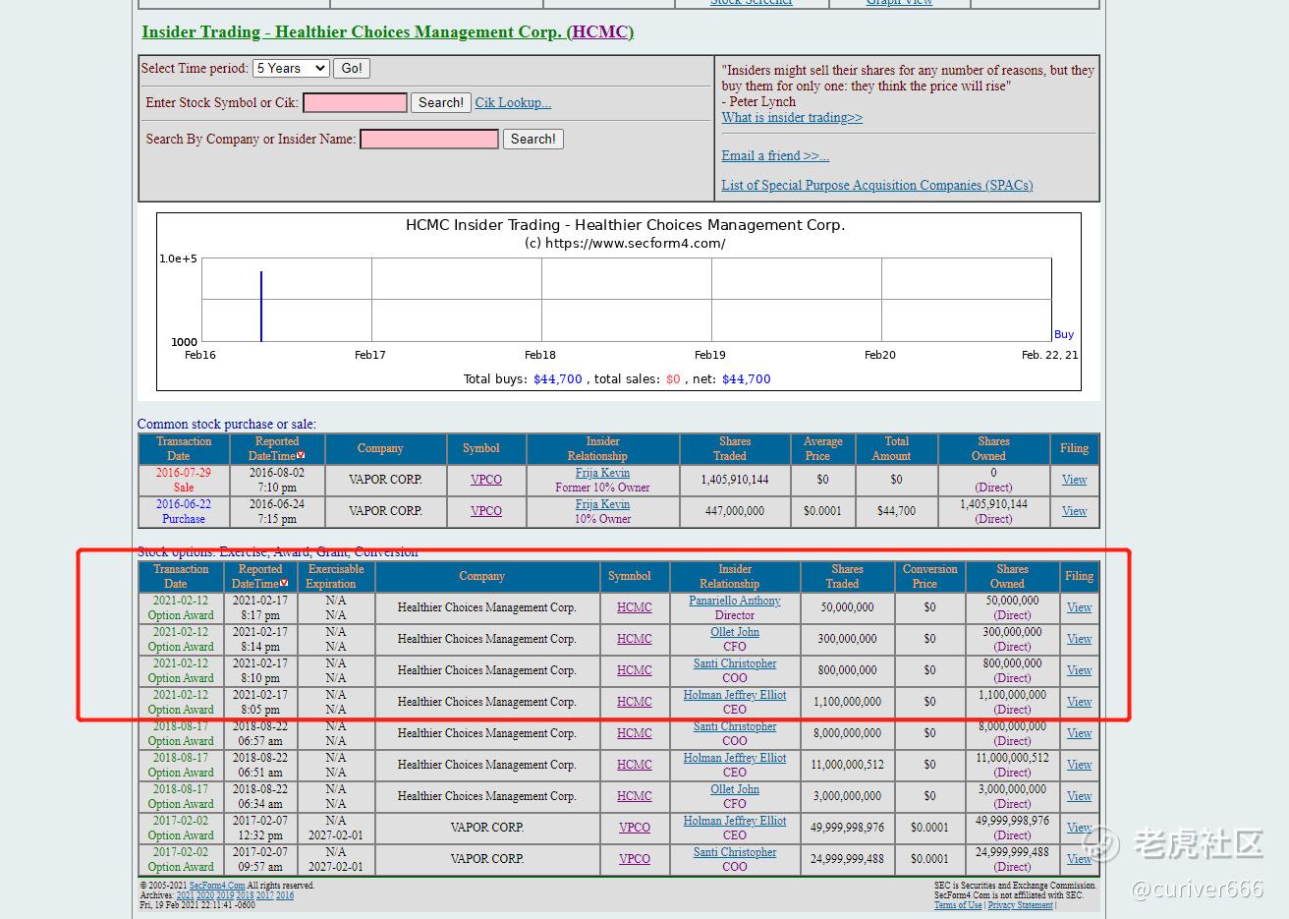
Task: Click the Insider Relationship header in the common stock table
Action: [x=602, y=448]
